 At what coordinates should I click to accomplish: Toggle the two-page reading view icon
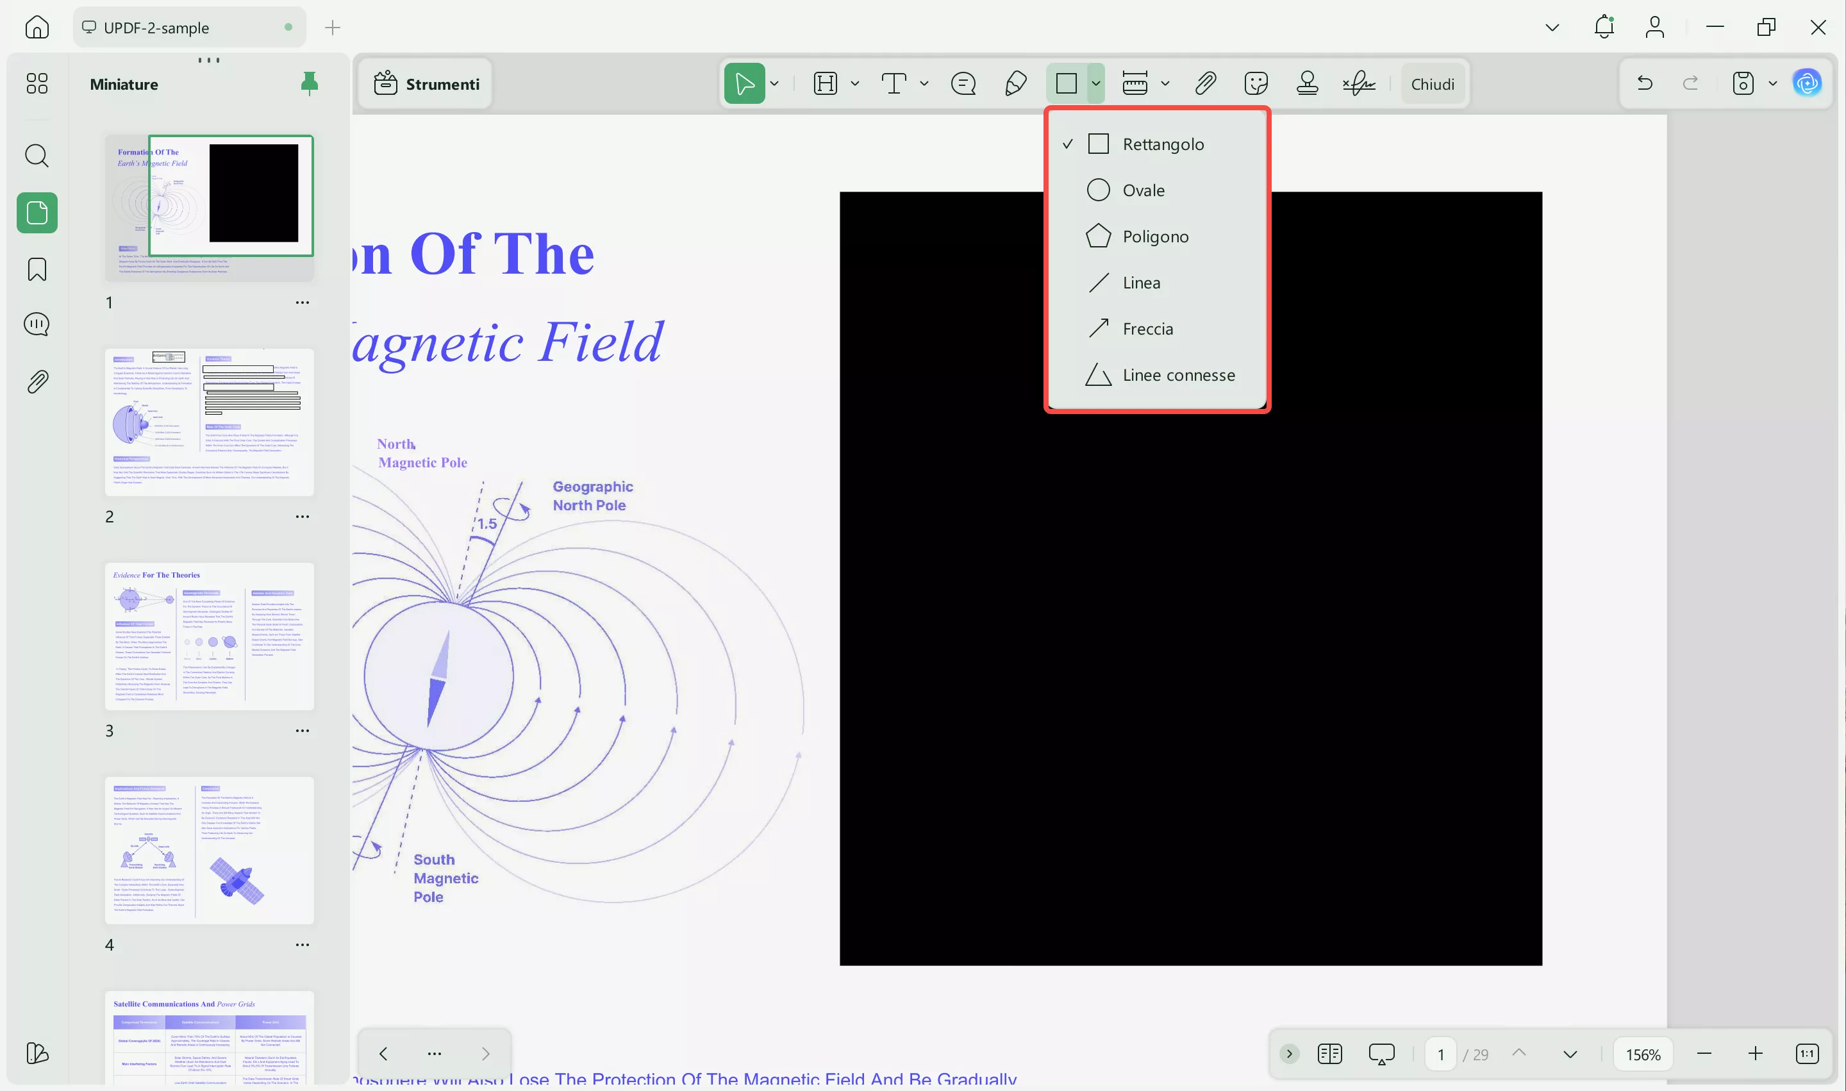point(1329,1054)
